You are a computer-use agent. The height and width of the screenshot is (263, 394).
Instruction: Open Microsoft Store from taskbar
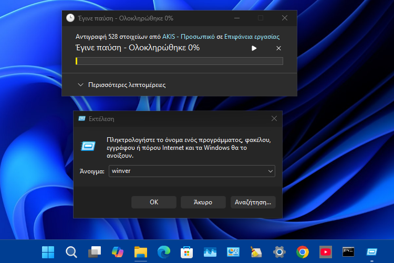pos(186,252)
